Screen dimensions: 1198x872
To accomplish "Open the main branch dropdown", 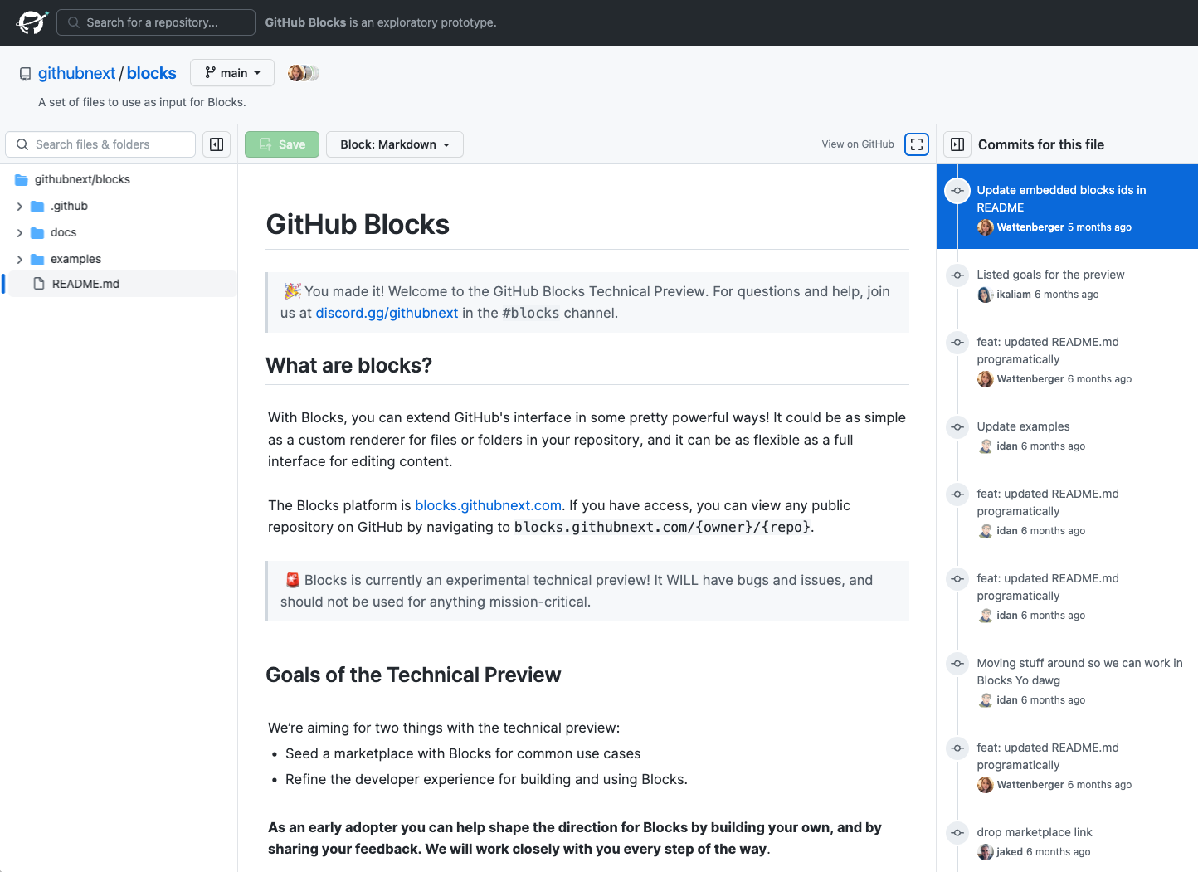I will tap(232, 73).
